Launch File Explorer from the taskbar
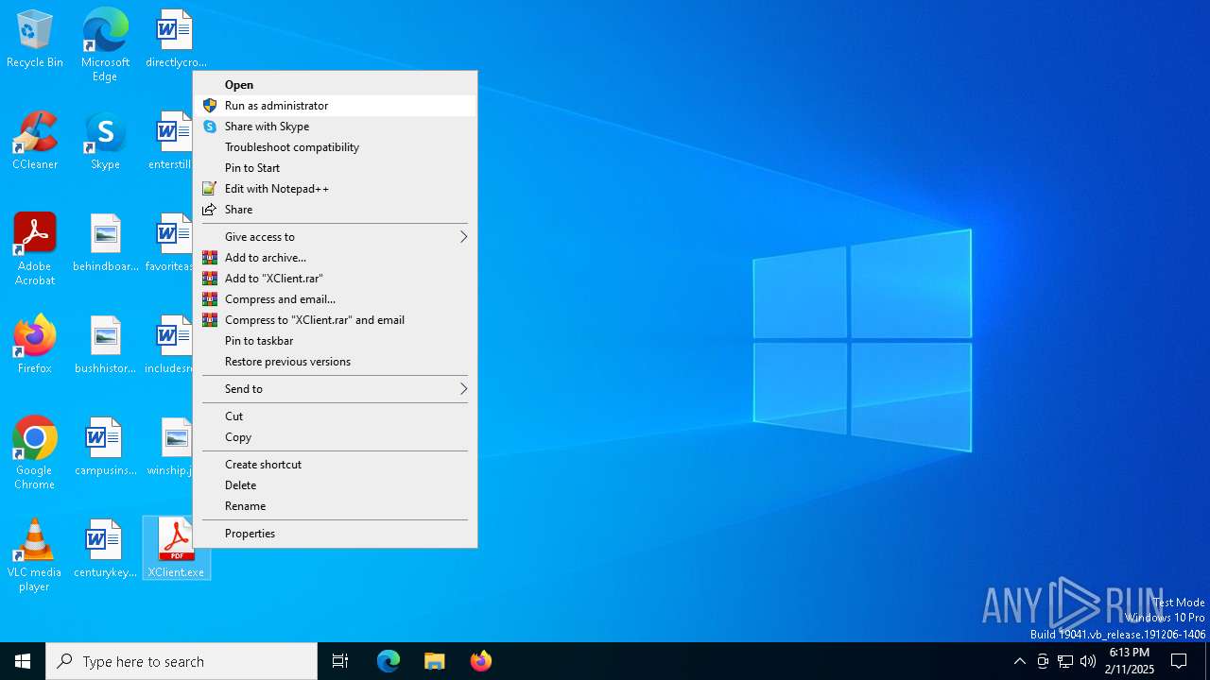Image resolution: width=1210 pixels, height=680 pixels. [x=434, y=661]
